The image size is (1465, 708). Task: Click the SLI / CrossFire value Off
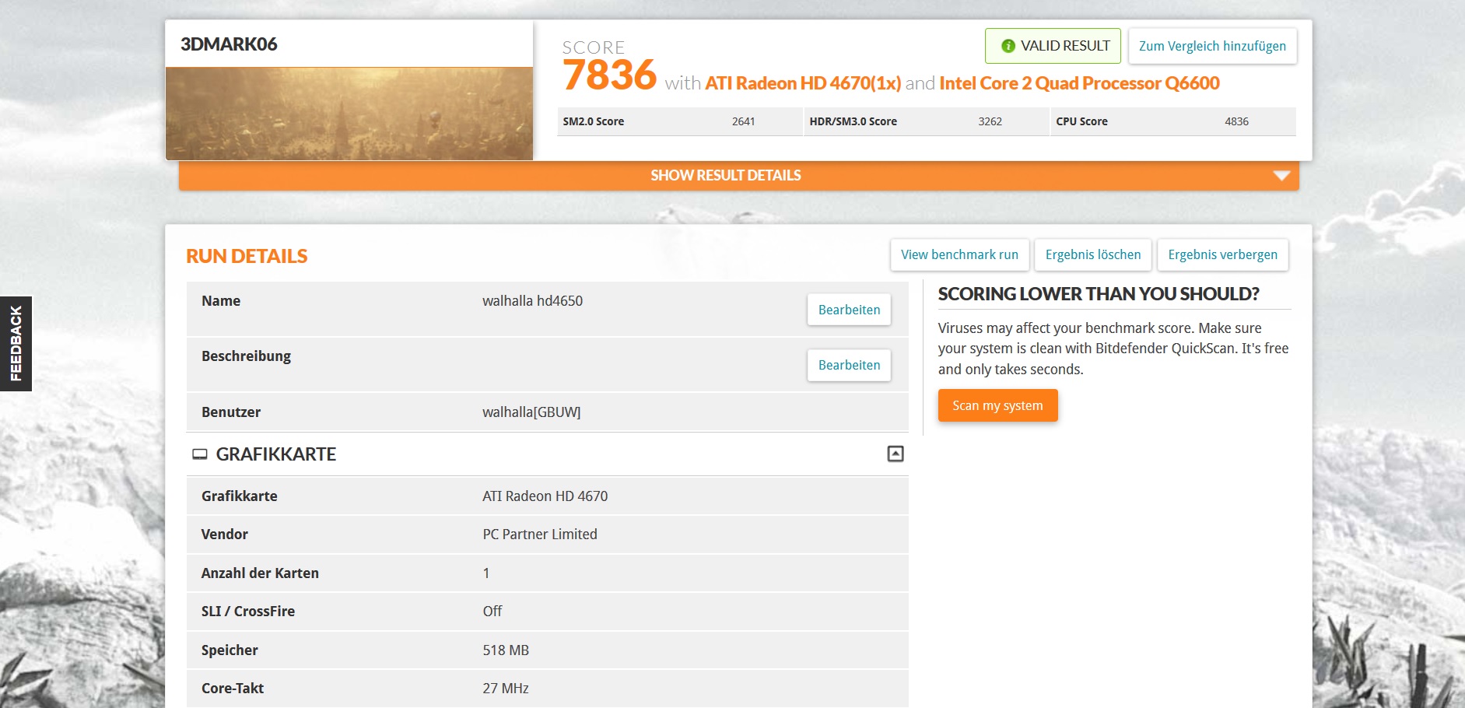pyautogui.click(x=492, y=612)
